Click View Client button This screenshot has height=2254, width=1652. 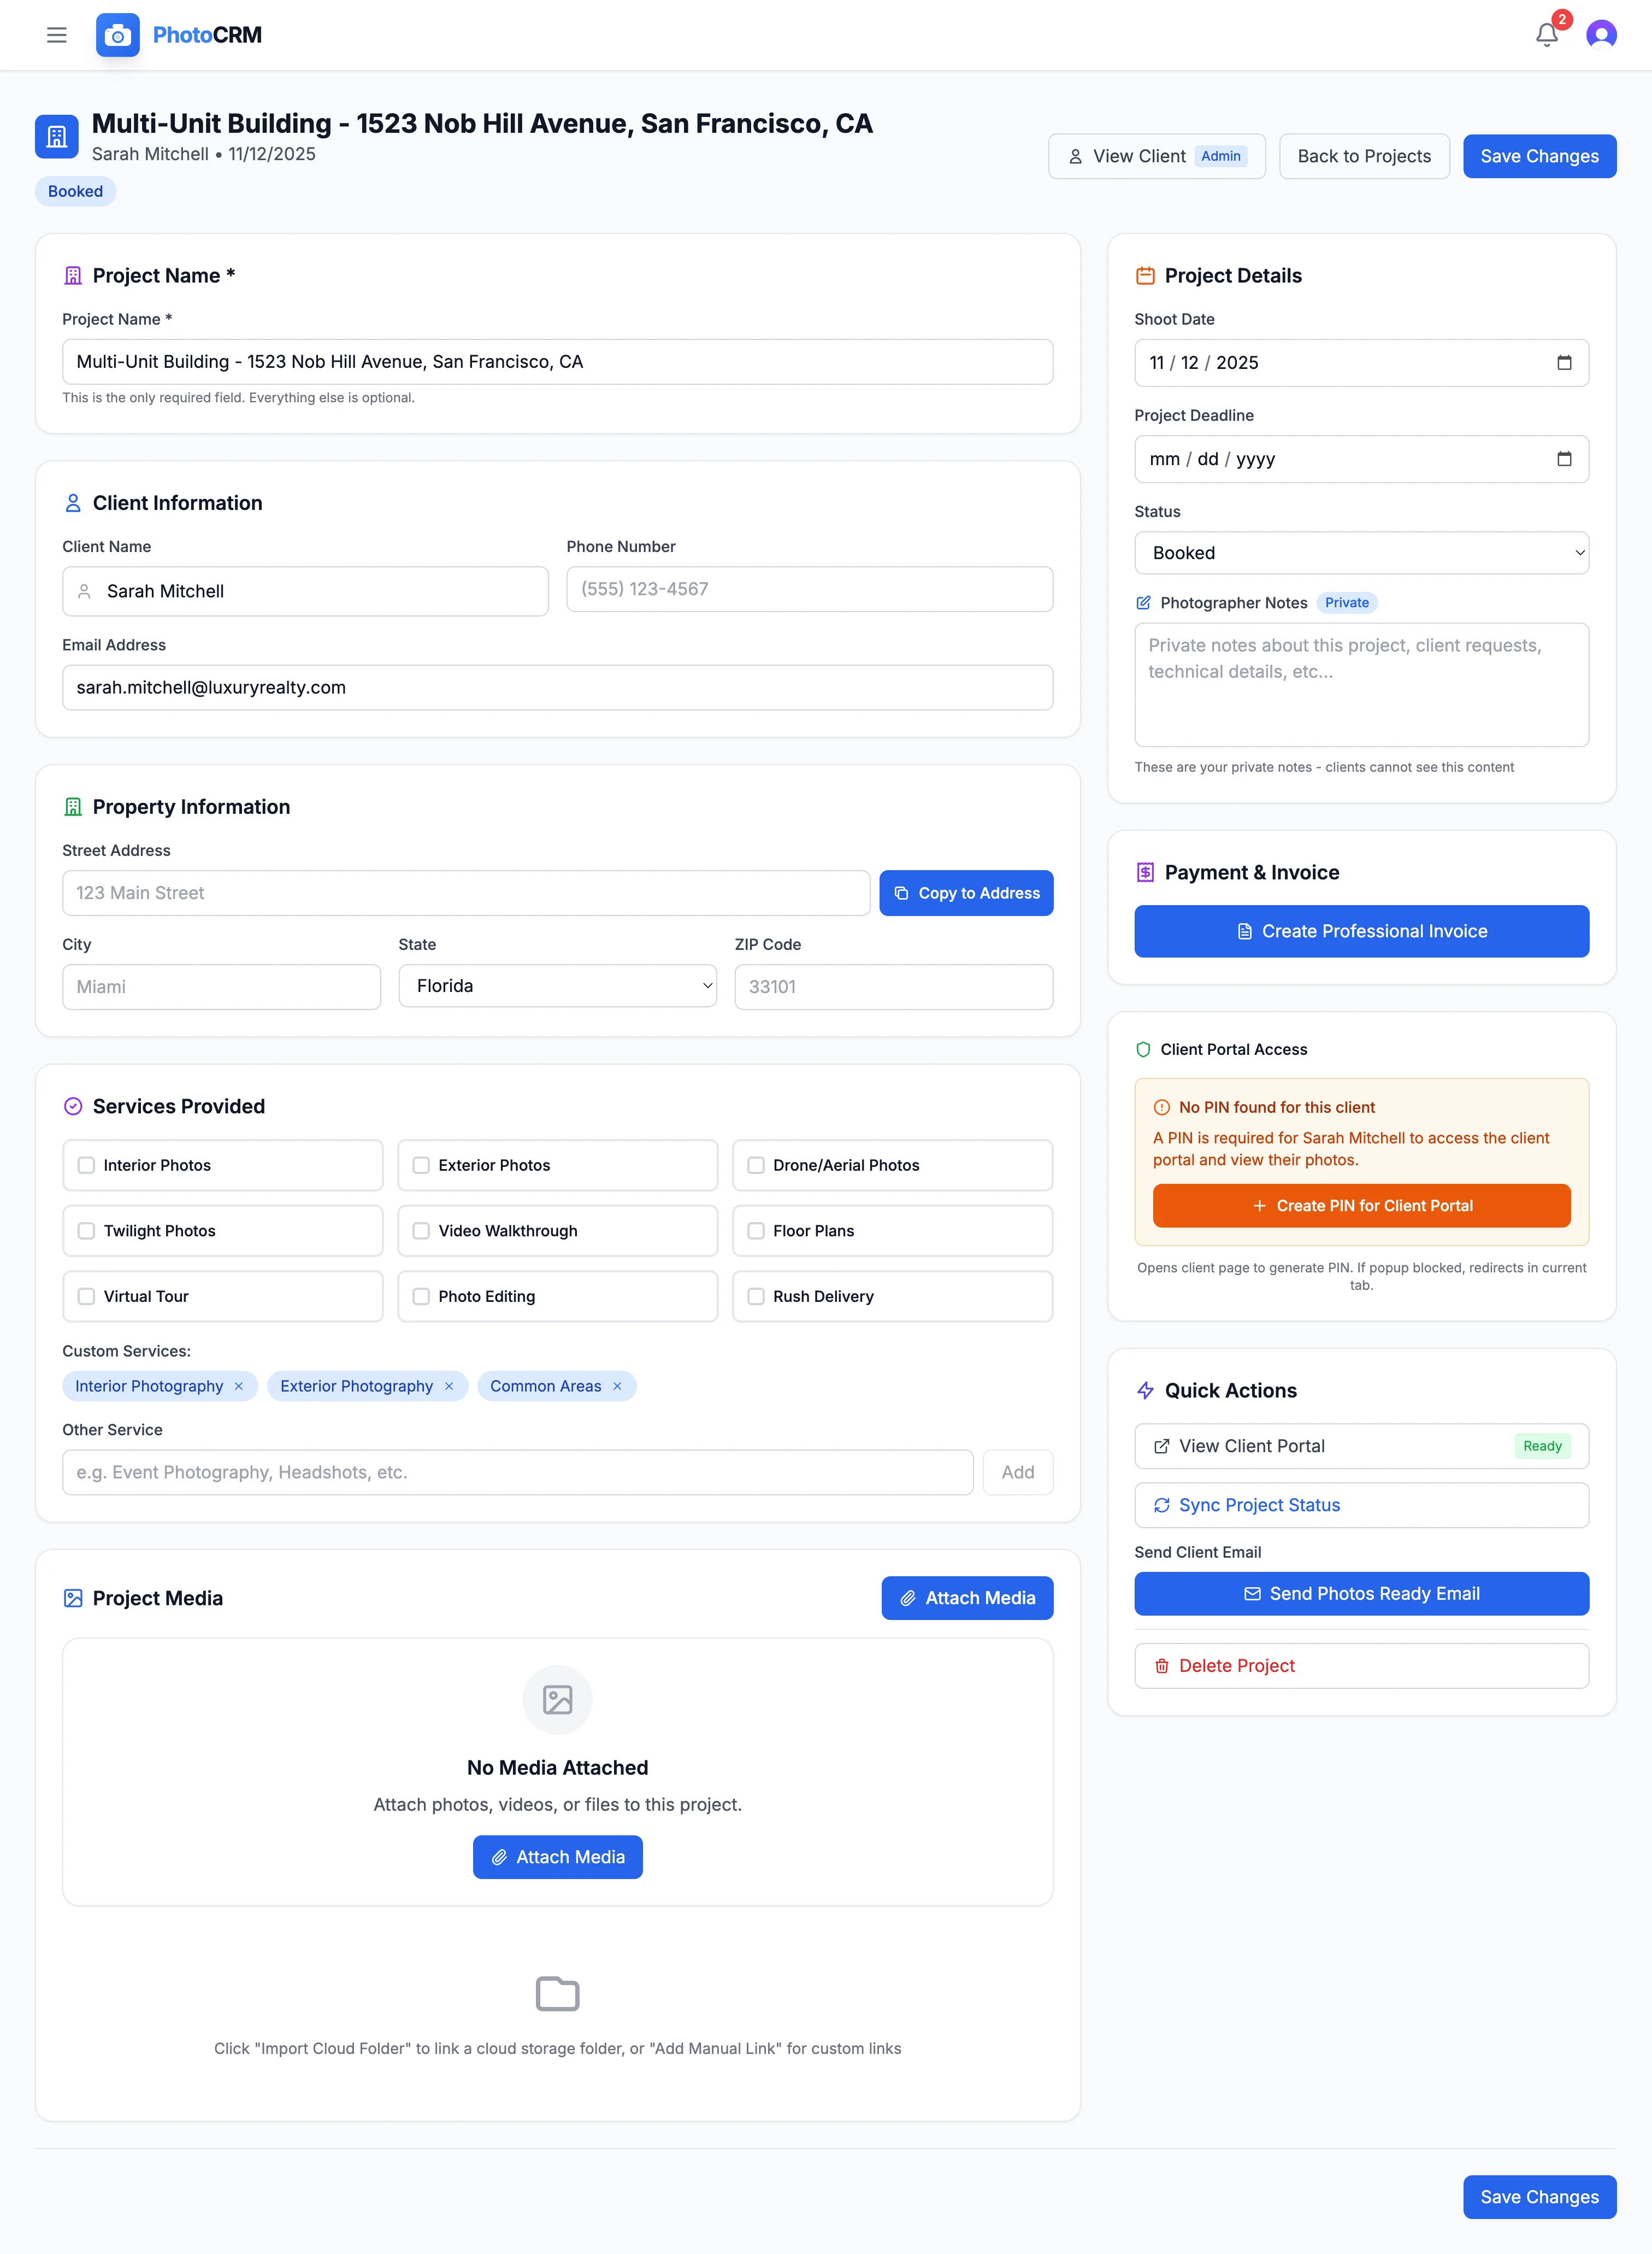pos(1156,156)
